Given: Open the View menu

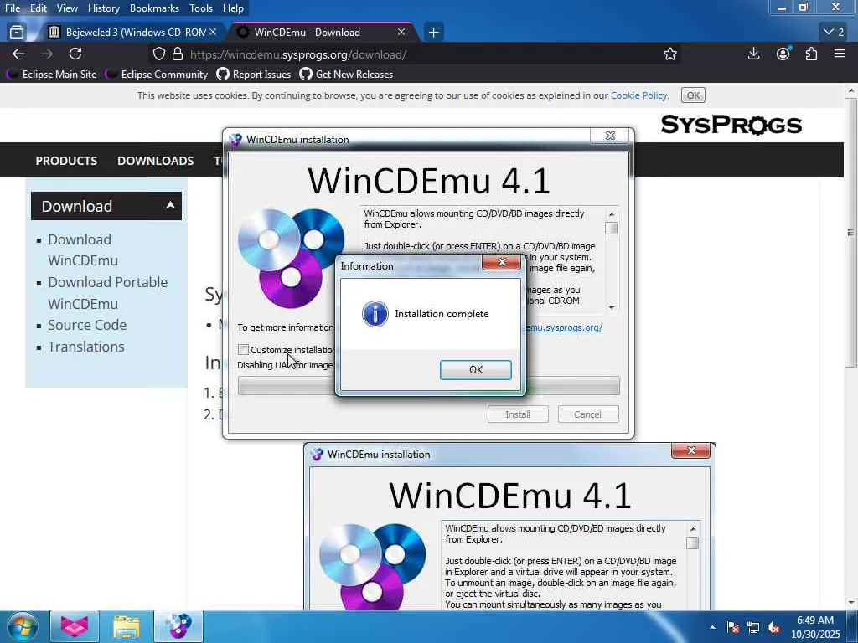Looking at the screenshot, I should [x=67, y=8].
